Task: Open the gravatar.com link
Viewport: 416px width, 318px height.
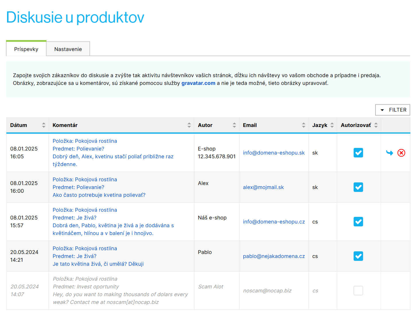Action: pyautogui.click(x=198, y=83)
